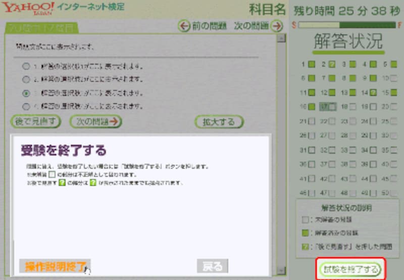Jump to question 6 status box

[312, 78]
